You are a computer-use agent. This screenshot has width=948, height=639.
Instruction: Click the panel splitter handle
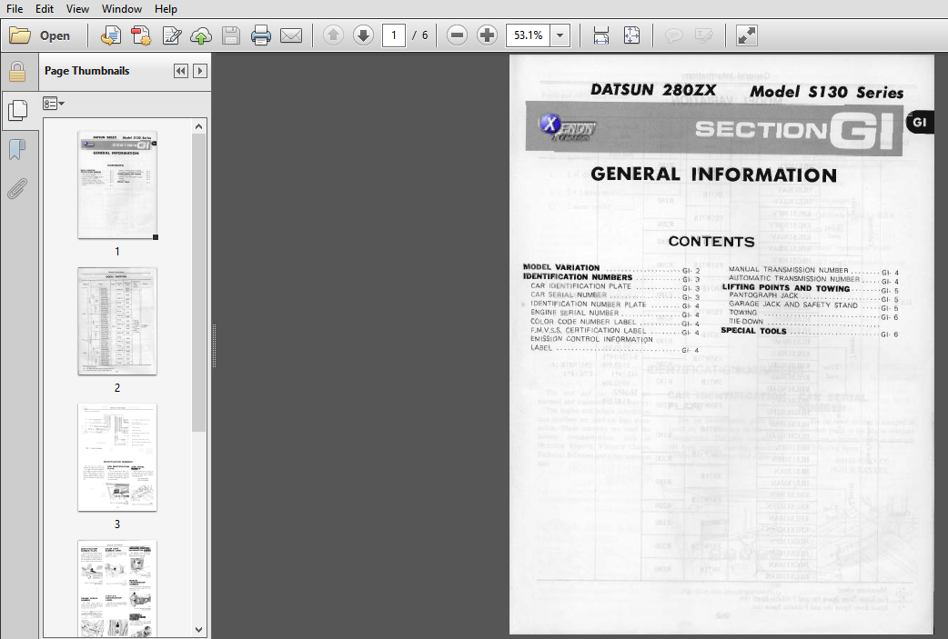214,345
